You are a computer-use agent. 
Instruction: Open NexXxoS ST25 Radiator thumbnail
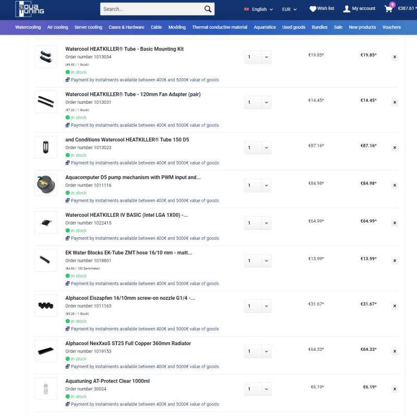pos(46,351)
